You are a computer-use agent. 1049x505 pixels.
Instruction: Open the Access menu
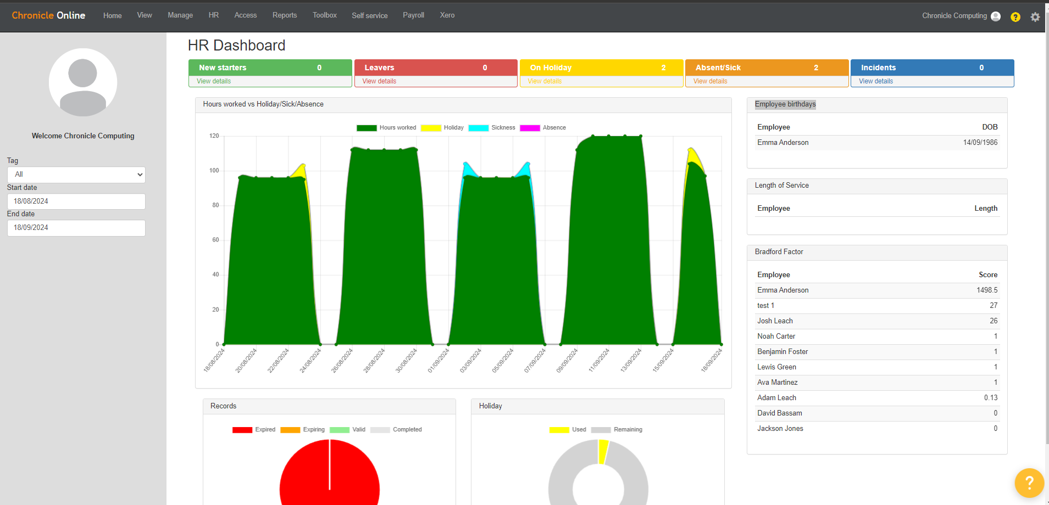tap(246, 15)
